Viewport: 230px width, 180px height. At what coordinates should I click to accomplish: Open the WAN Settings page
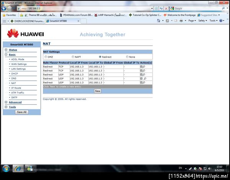(x=19, y=64)
